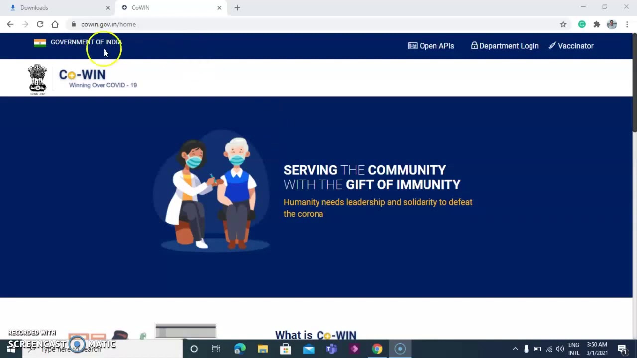Viewport: 637px width, 358px height.
Task: Open the browser home page
Action: pyautogui.click(x=55, y=24)
